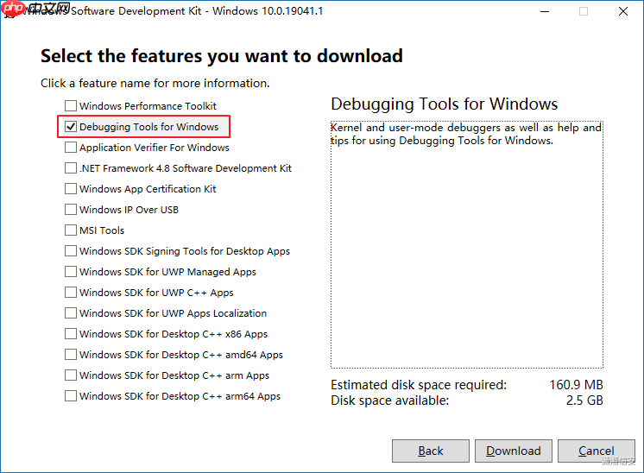Enable the SDK Signing Tools for Desktop Apps checkbox
The width and height of the screenshot is (644, 473).
point(71,251)
